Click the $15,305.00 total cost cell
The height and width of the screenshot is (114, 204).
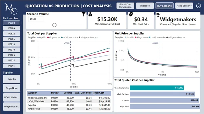[105, 98]
